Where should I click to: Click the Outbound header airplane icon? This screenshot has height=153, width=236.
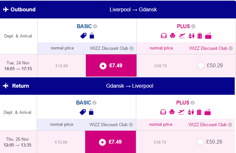[x=6, y=9]
